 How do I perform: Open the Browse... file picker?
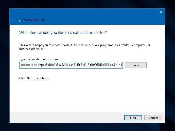(x=136, y=65)
